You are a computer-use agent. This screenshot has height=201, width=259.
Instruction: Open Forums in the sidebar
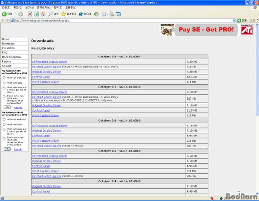[x=15, y=62]
